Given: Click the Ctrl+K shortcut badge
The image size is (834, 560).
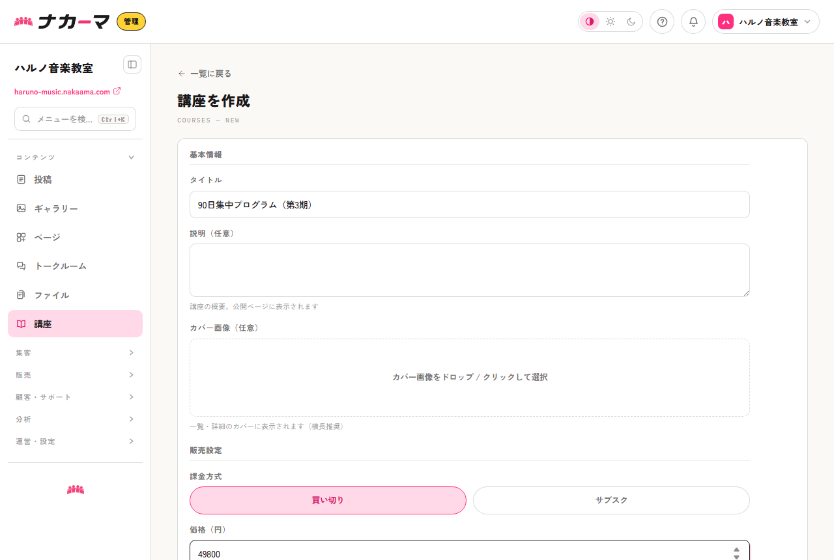Looking at the screenshot, I should (x=113, y=119).
